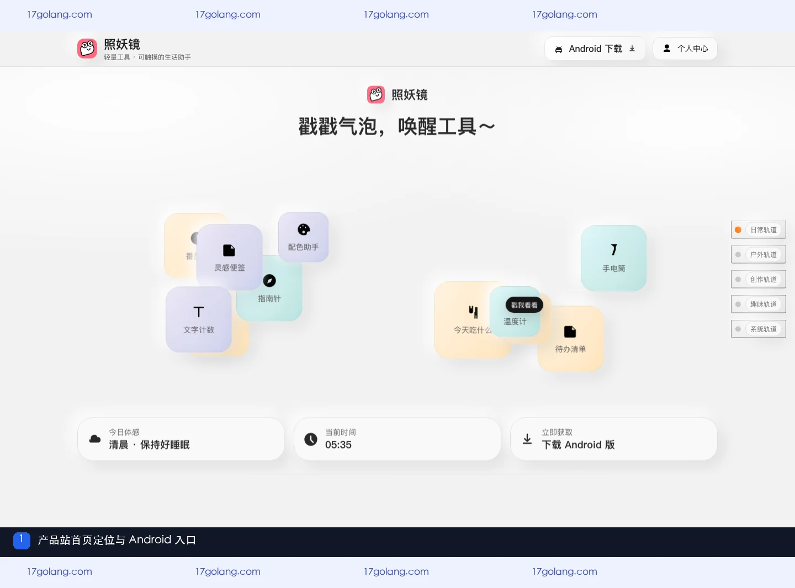Click the tagline 轻量工具 · 可触摸的生活助手
The width and height of the screenshot is (795, 588).
pos(147,57)
